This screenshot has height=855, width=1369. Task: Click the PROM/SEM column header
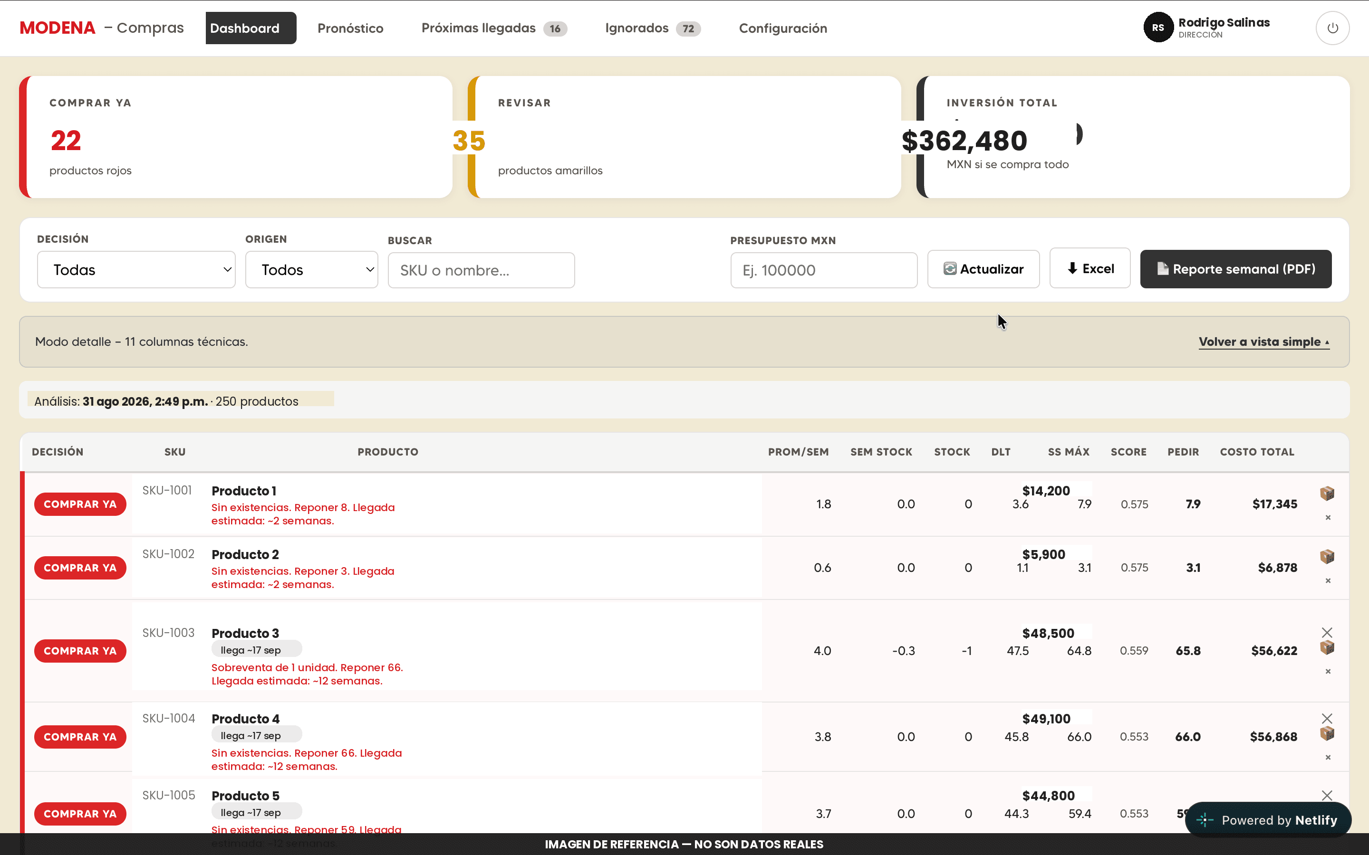click(x=798, y=452)
